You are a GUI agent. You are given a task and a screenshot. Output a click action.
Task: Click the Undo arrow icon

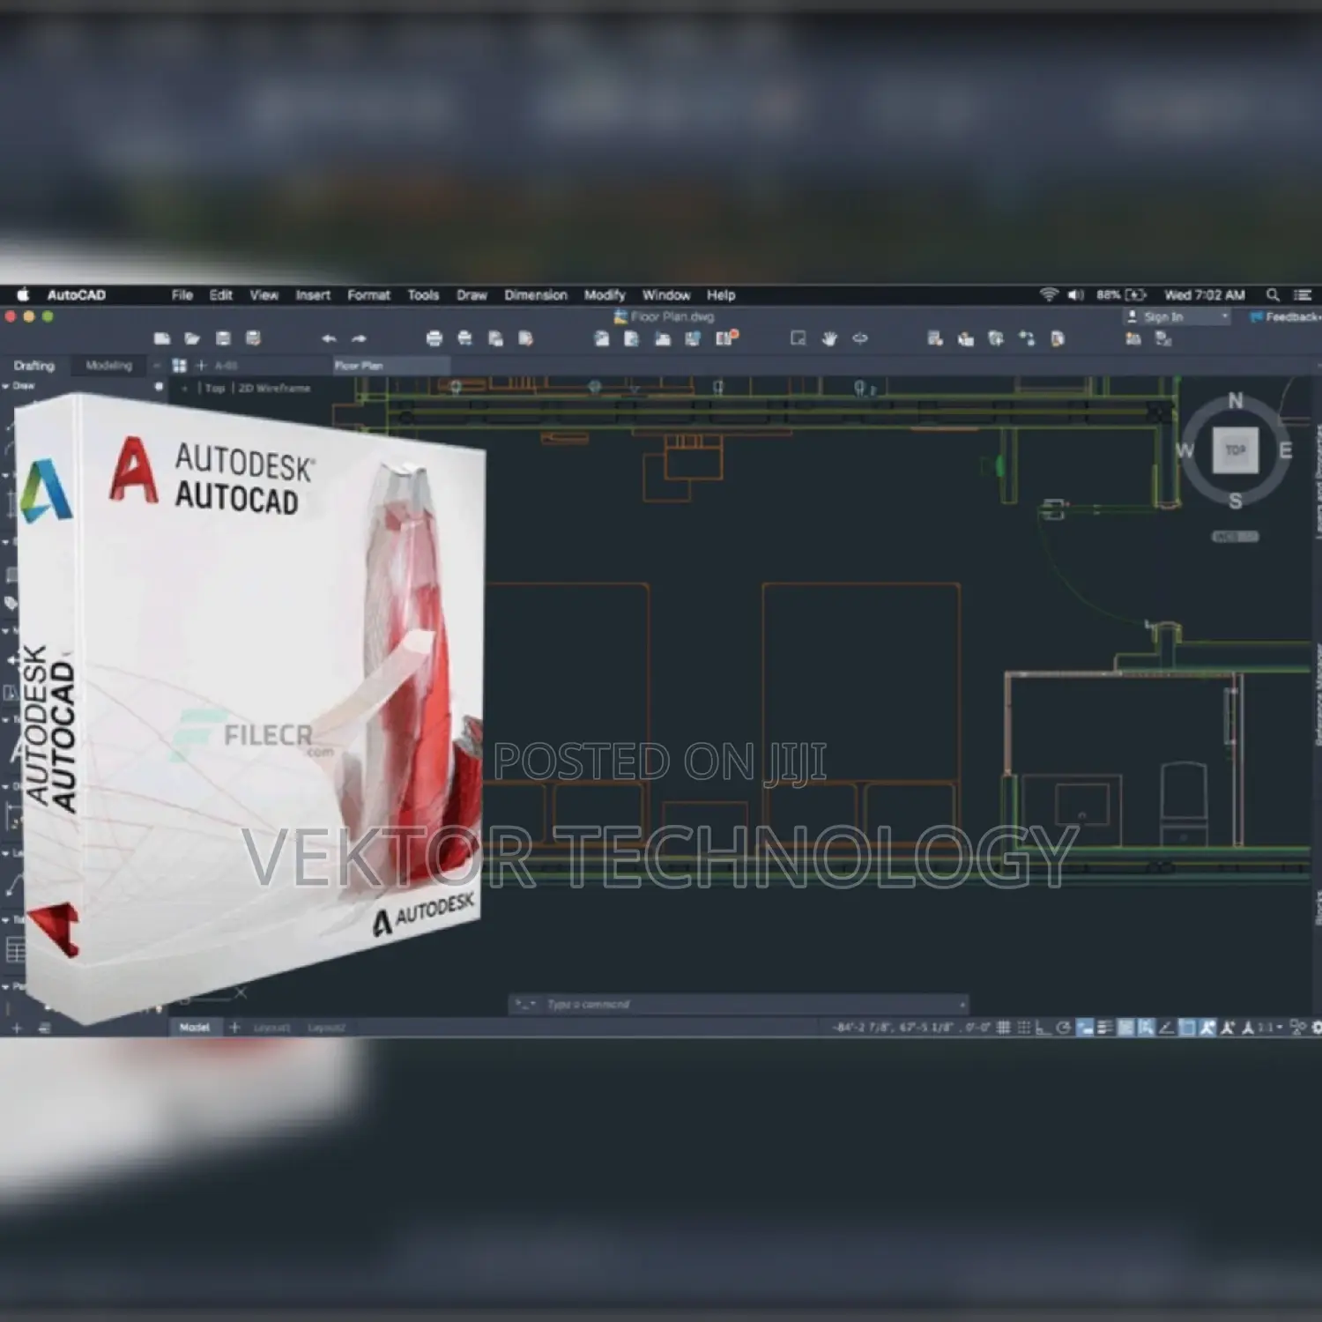coord(329,338)
